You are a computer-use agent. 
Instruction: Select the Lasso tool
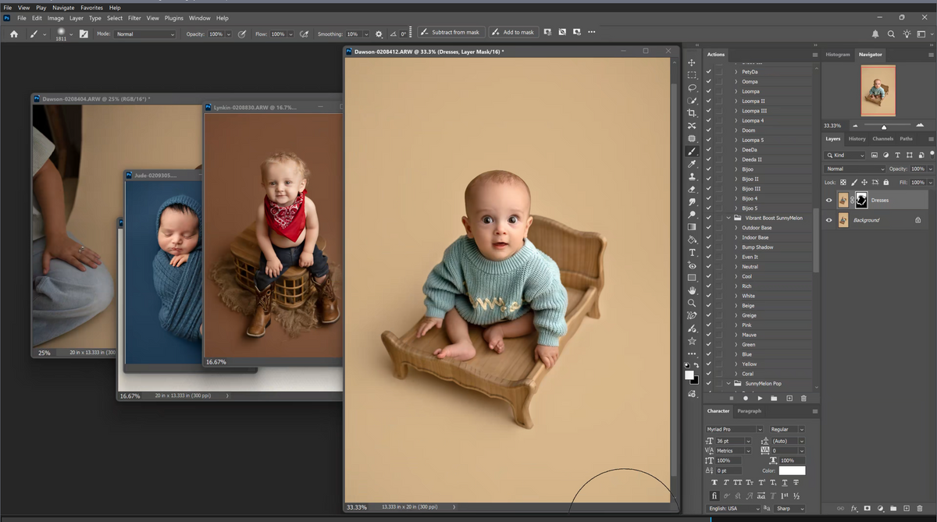(692, 88)
